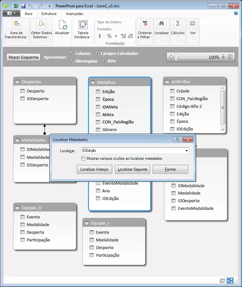Screen dimensions: 242x287
Task: Open the Cálculos sigma icon
Action: coord(178,24)
